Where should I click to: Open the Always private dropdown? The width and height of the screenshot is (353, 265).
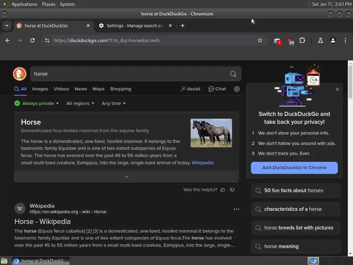coord(37,104)
